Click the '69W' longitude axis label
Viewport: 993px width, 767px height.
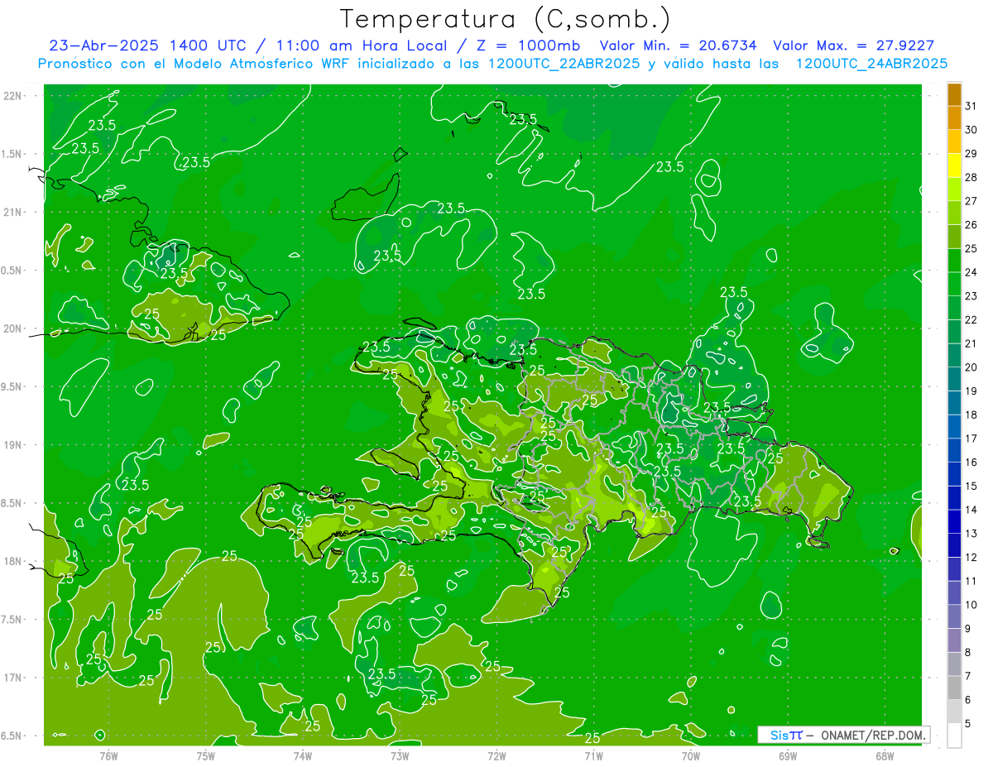787,755
